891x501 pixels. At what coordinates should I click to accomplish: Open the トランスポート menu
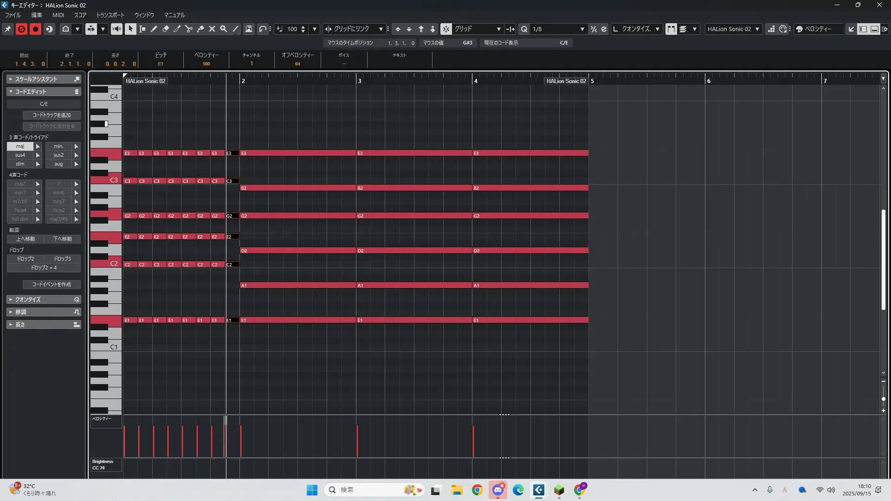[x=110, y=15]
